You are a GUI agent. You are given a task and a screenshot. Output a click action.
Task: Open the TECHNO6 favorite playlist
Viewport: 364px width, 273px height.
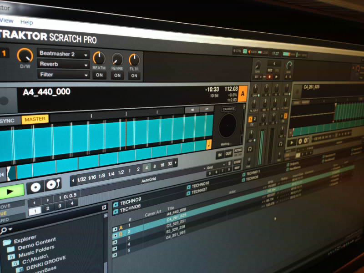tap(130, 208)
